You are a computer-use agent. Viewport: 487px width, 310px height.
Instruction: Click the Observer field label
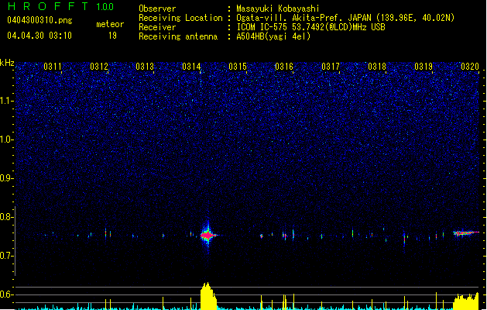[x=157, y=9]
